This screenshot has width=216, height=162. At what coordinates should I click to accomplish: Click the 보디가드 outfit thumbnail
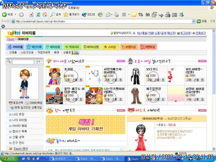[x=136, y=76]
